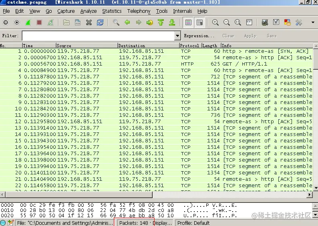Select packet 1 SYN, ACK row

tap(156, 51)
